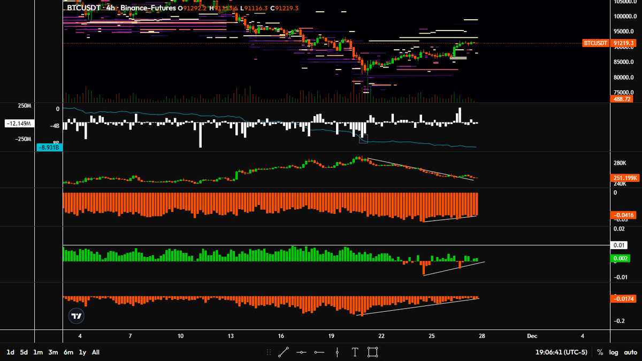642x361 pixels.
Task: Set the chart range to 5d
Action: (24, 352)
